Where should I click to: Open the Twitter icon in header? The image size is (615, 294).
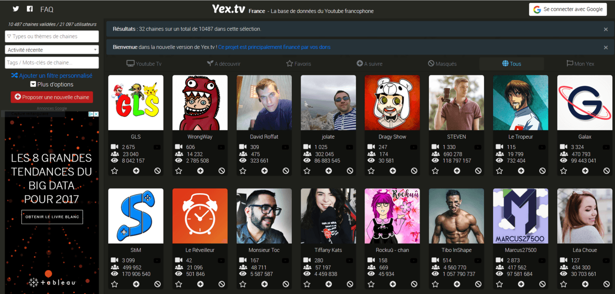tap(16, 9)
